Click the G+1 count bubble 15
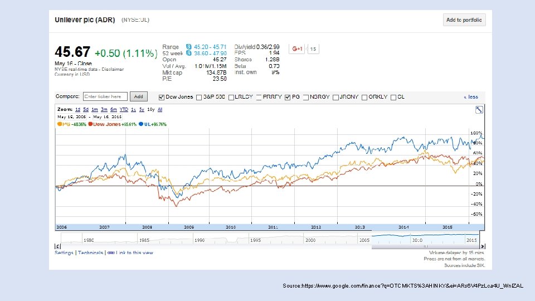The image size is (535, 301). [x=313, y=49]
